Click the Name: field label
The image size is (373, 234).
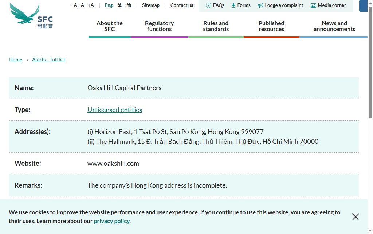tap(24, 88)
